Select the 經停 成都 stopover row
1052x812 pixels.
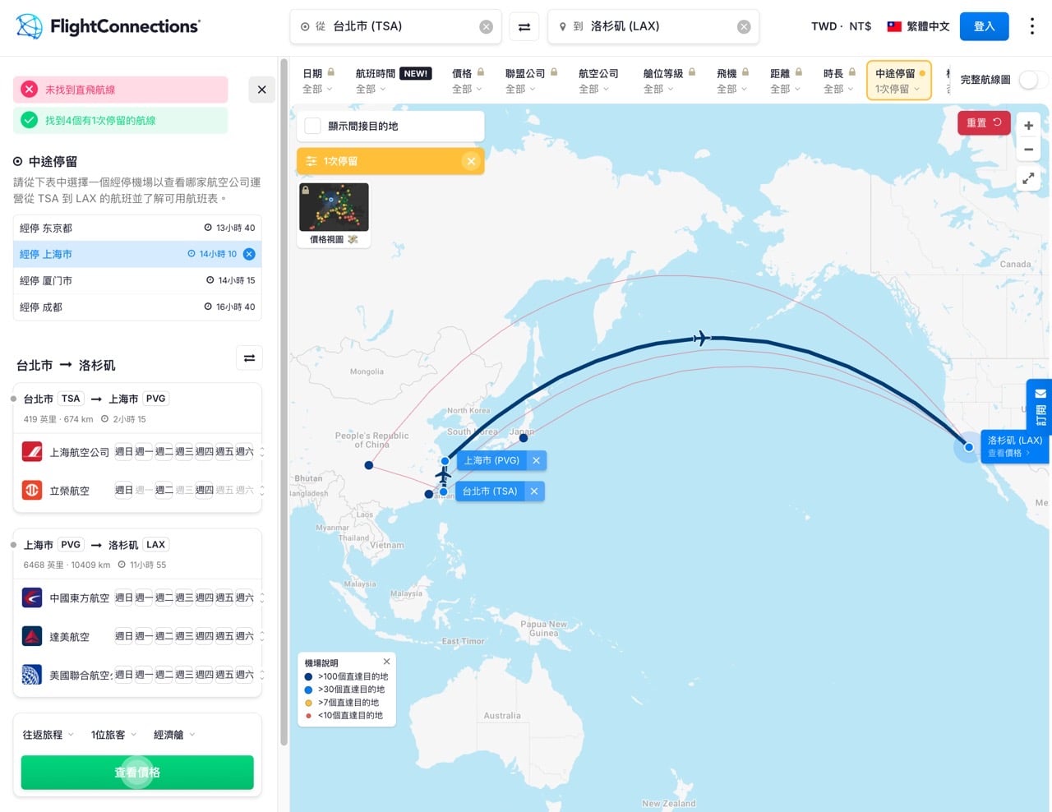tap(137, 307)
